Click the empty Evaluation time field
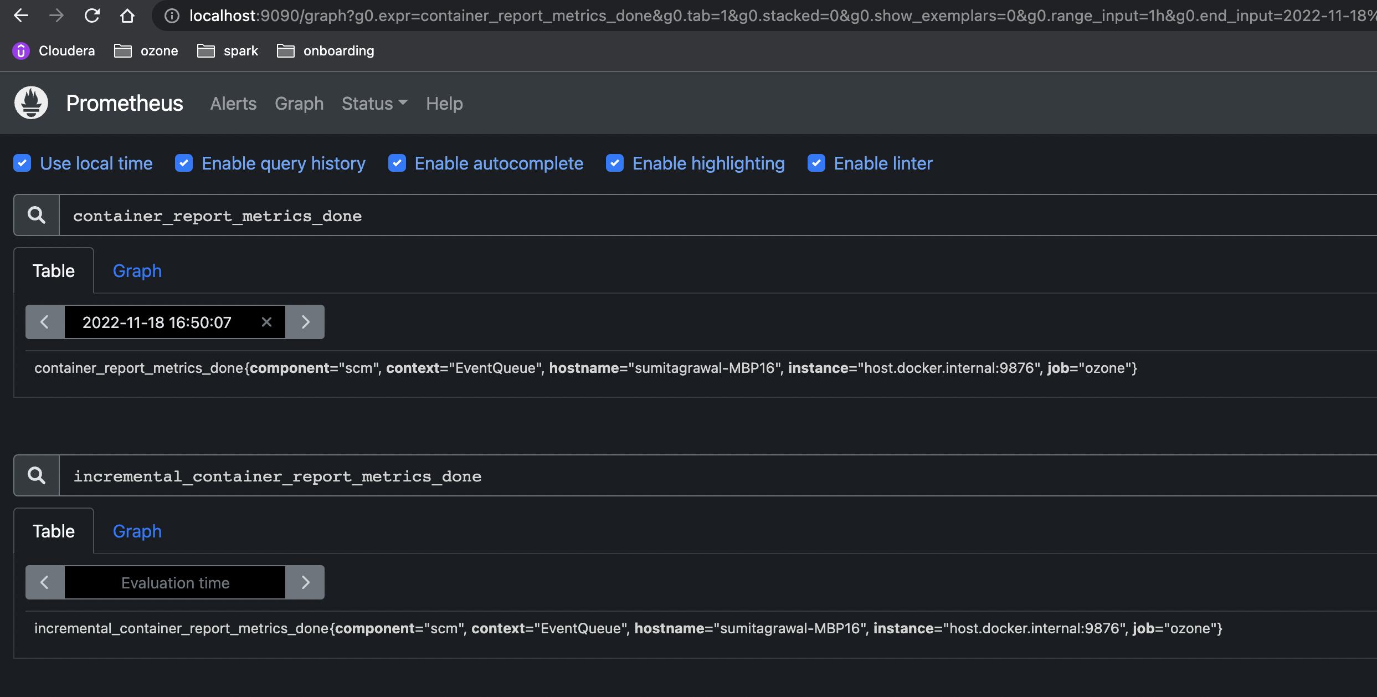 [175, 582]
